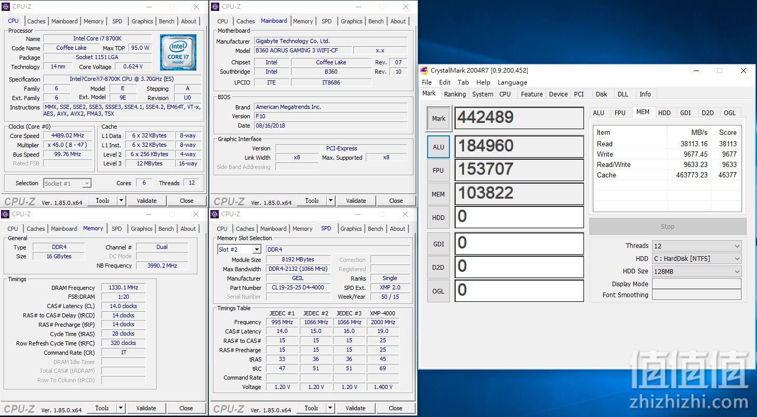This screenshot has height=417, width=757.
Task: Expand the HDD Size 128MB dropdown
Action: pyautogui.click(x=737, y=271)
